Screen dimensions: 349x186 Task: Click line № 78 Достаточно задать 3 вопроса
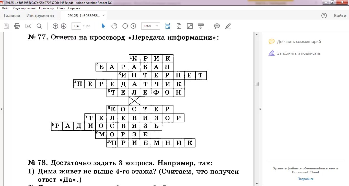tap(120, 163)
